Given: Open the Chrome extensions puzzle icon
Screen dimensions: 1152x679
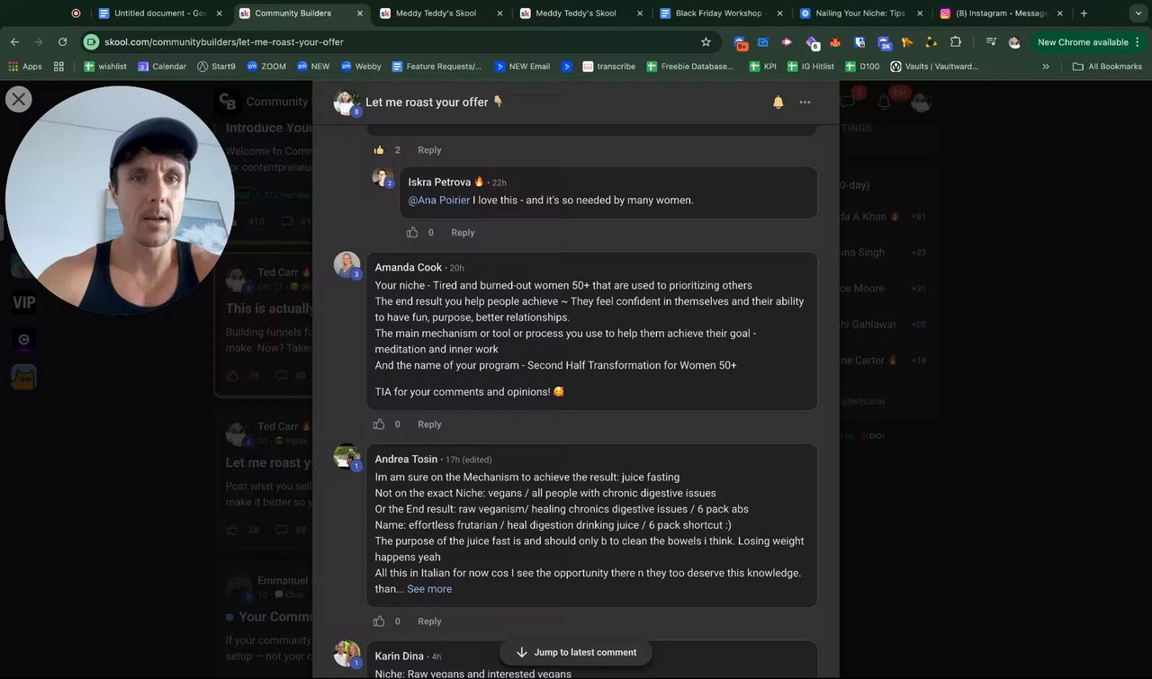Looking at the screenshot, I should tap(956, 42).
